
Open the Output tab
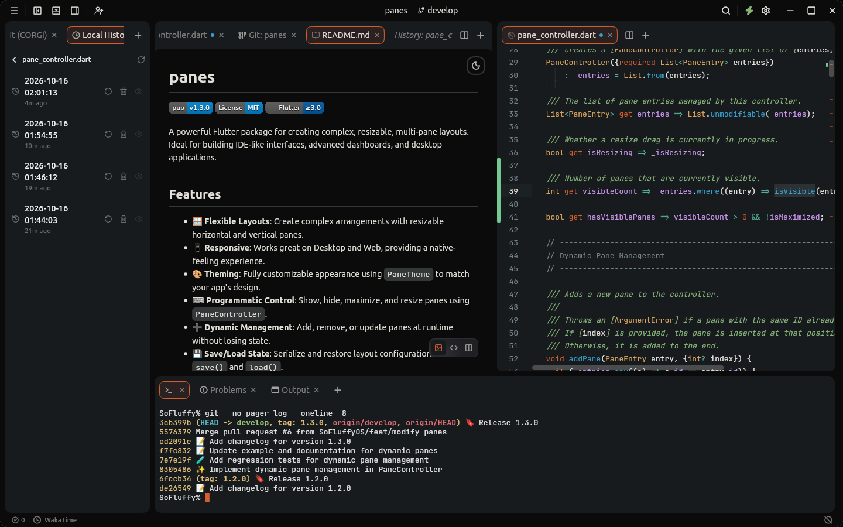(290, 390)
